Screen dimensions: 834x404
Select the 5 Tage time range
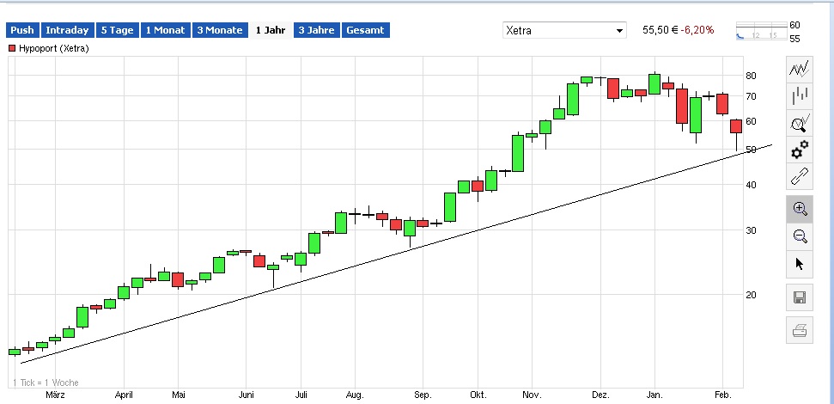coord(117,30)
